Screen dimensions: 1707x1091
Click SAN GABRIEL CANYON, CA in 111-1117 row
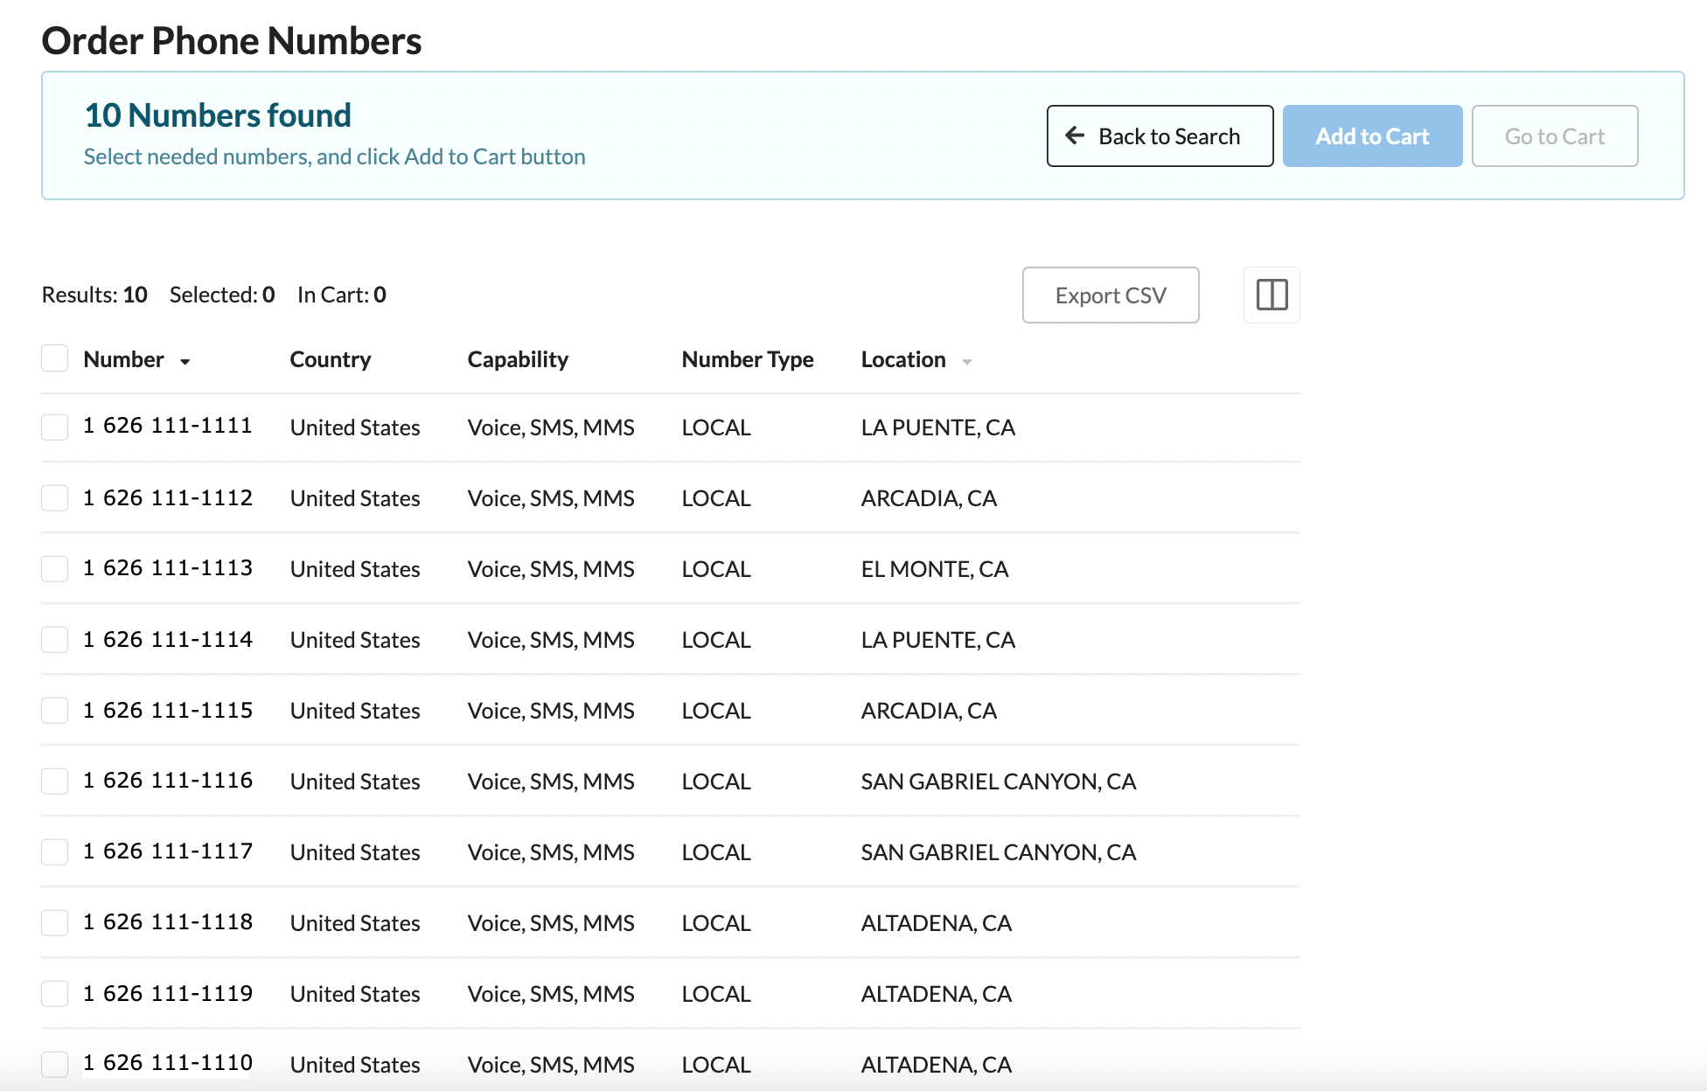[999, 852]
